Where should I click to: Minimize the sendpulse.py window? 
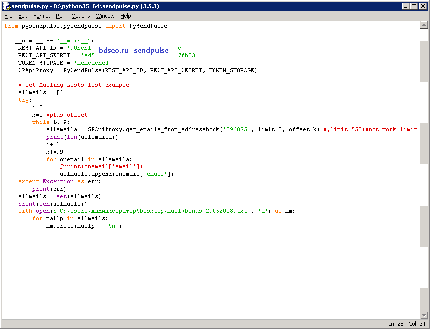(x=406, y=6)
